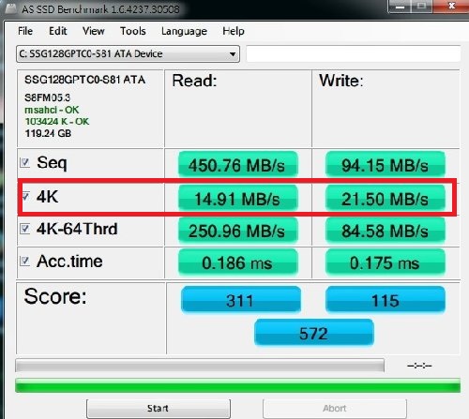Toggle the 4K test checkbox
This screenshot has width=469, height=419.
pos(25,196)
